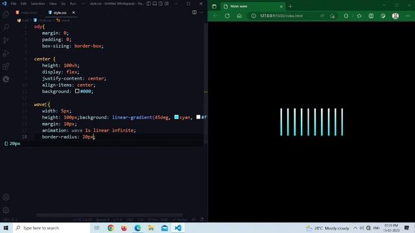This screenshot has width=415, height=233.
Task: Toggle the secondary sidebar layout icon
Action: (x=161, y=4)
